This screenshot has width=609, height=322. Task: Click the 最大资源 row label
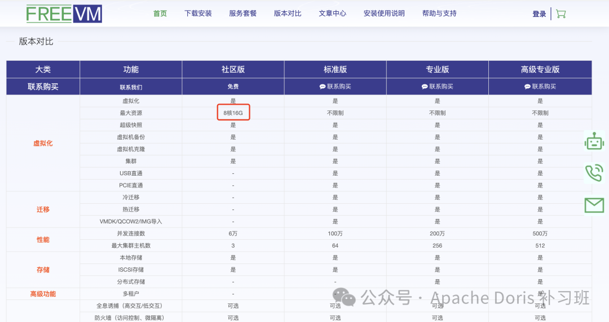pyautogui.click(x=131, y=113)
